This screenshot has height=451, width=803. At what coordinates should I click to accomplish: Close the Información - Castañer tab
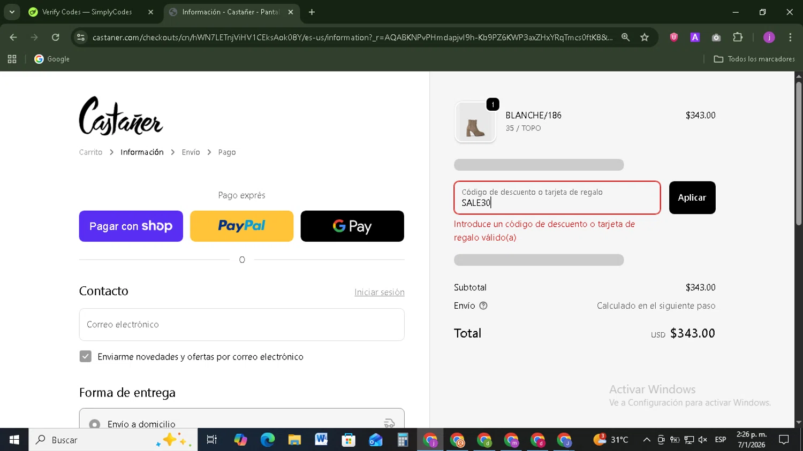tap(291, 12)
